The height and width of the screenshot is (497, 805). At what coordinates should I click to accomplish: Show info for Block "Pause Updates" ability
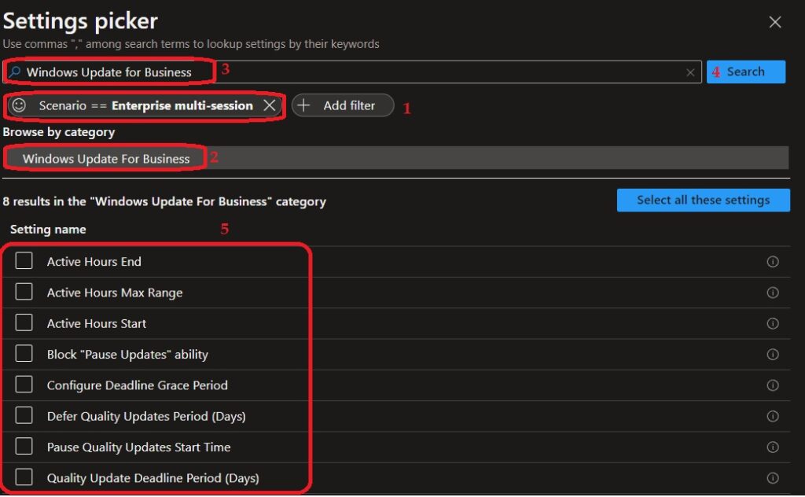(x=773, y=354)
